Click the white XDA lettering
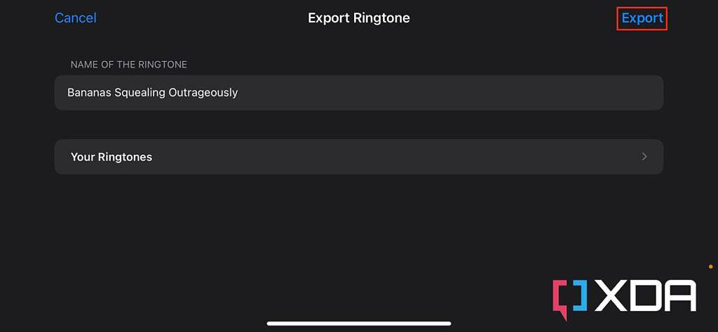 (646, 296)
